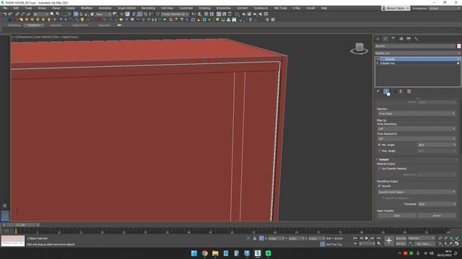Open From Material ID dropdown
The height and width of the screenshot is (259, 462).
(417, 139)
